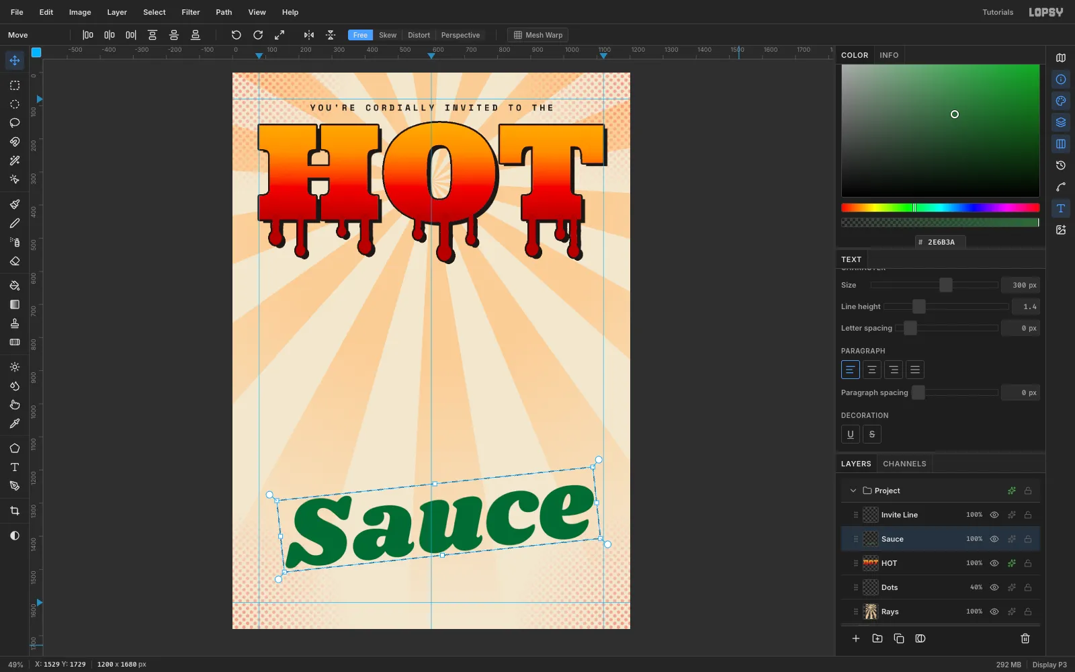Set paragraph alignment to center
Screen dimensions: 1075x672
(x=872, y=370)
